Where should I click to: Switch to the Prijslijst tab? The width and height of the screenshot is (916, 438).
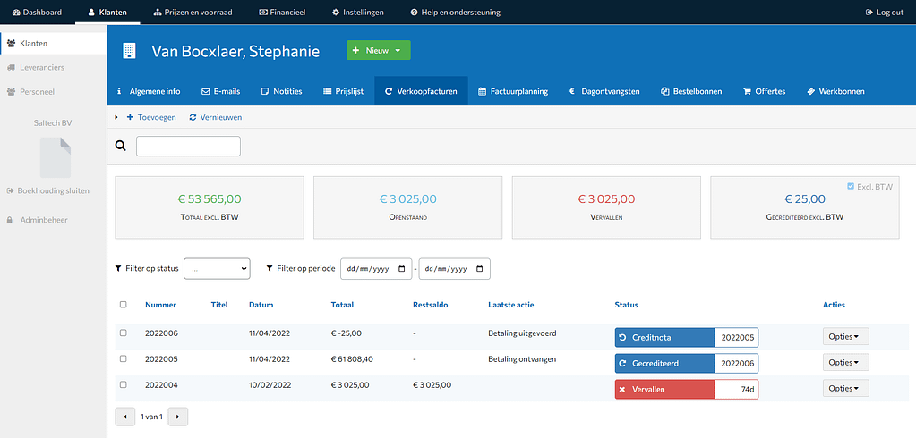point(344,91)
